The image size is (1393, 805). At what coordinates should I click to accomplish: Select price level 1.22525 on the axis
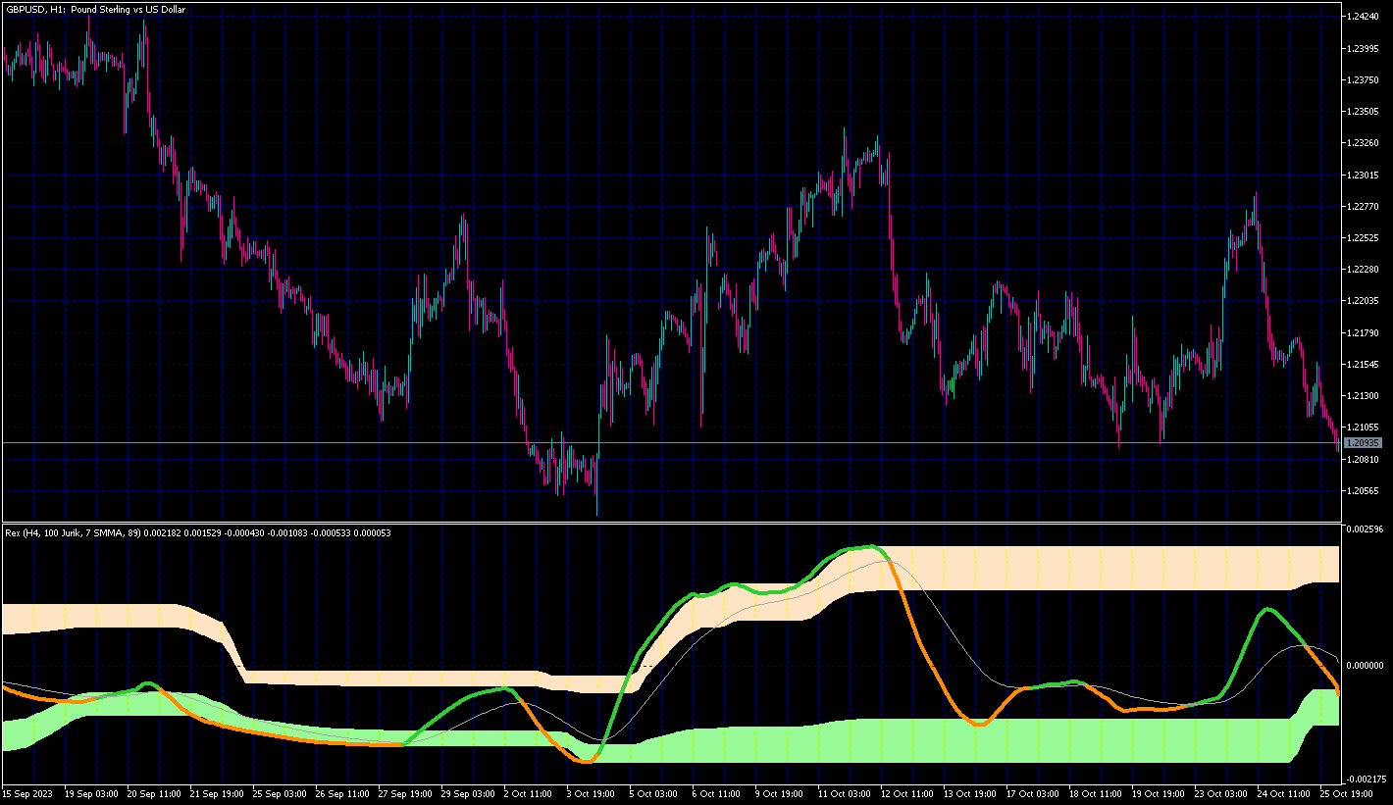click(1364, 237)
